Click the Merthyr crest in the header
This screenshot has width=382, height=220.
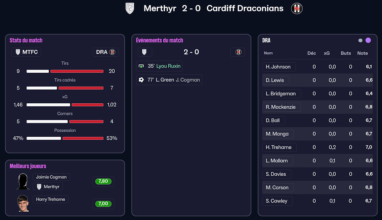130,8
